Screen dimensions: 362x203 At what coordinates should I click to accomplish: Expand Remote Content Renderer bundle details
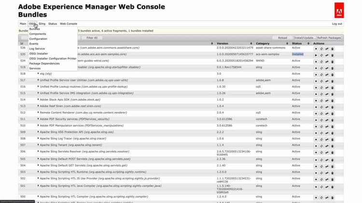point(38,112)
